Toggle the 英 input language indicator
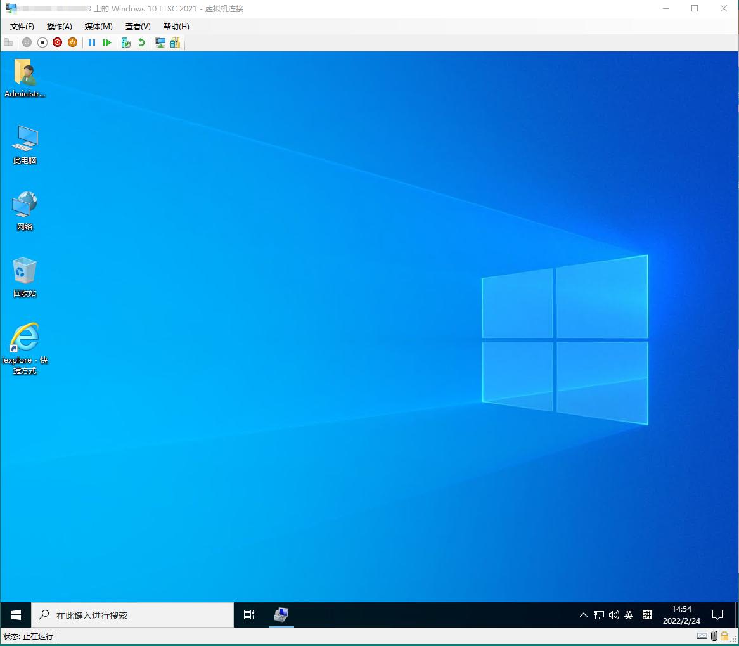The image size is (739, 646). (629, 615)
